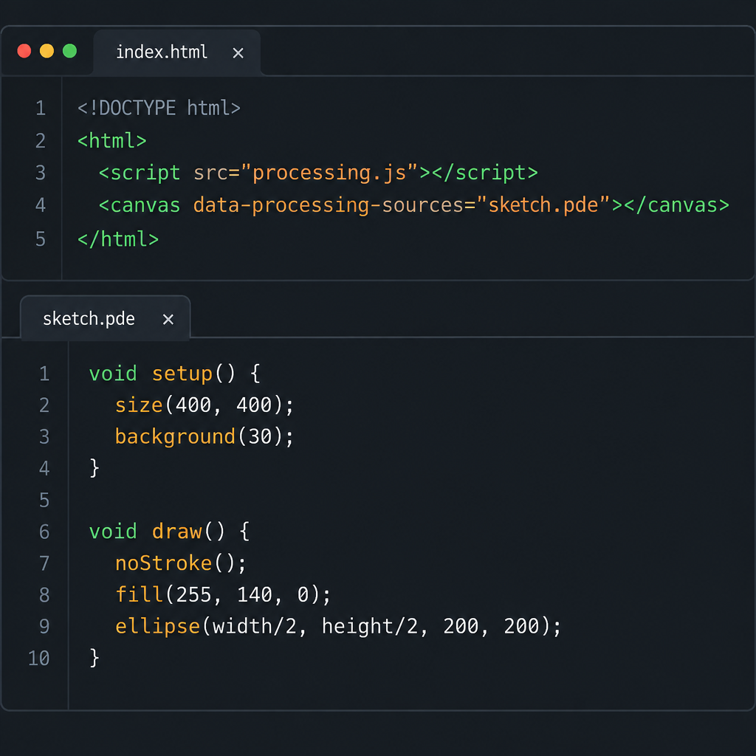This screenshot has height=756, width=756.
Task: Click the "processing.js" string in script tag
Action: [329, 173]
